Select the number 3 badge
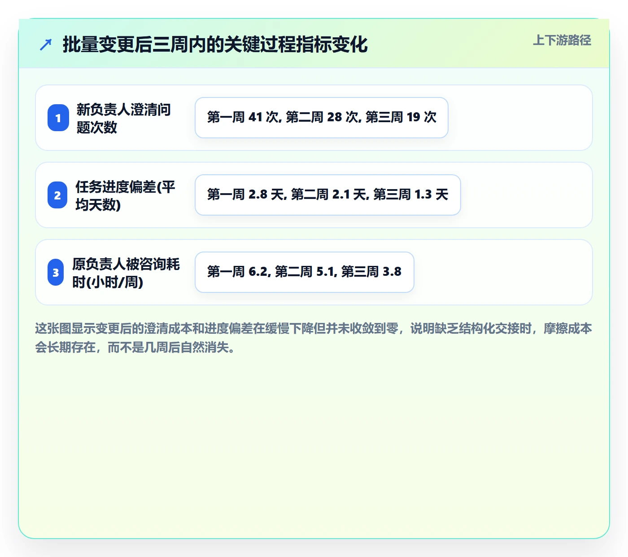The image size is (628, 557). click(56, 272)
